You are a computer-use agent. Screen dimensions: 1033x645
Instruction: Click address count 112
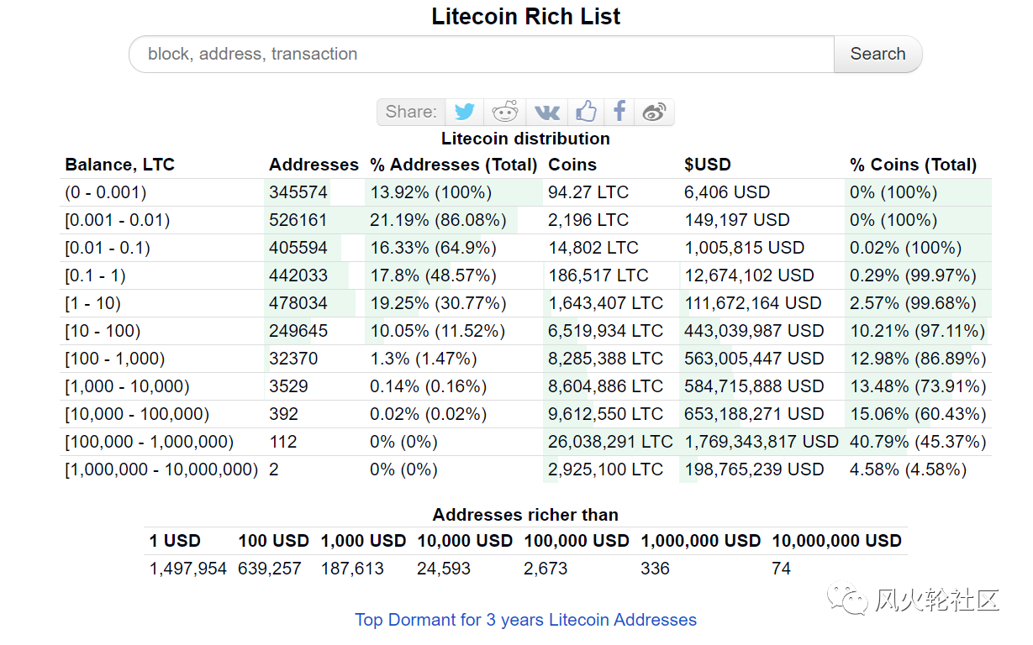283,442
